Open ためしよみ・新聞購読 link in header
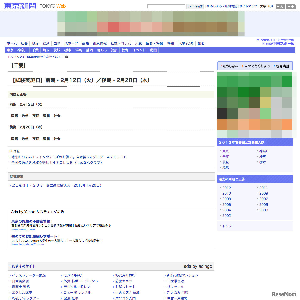This screenshot has height=300, width=300. [x=222, y=6]
